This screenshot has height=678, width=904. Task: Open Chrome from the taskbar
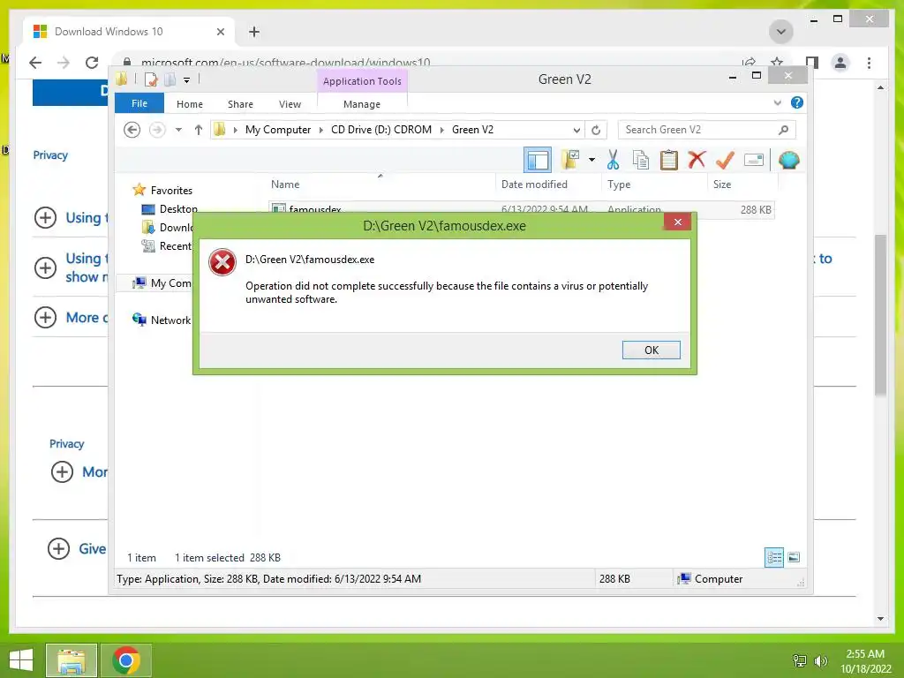pos(125,660)
